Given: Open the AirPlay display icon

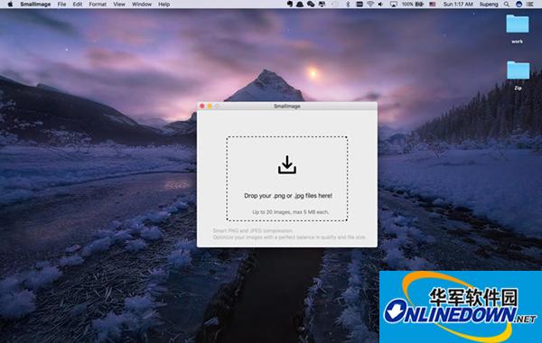Looking at the screenshot, I should 393,5.
